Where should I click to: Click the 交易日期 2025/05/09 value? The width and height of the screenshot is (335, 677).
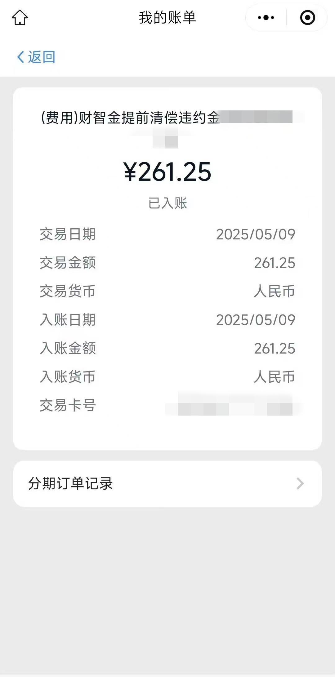click(256, 234)
